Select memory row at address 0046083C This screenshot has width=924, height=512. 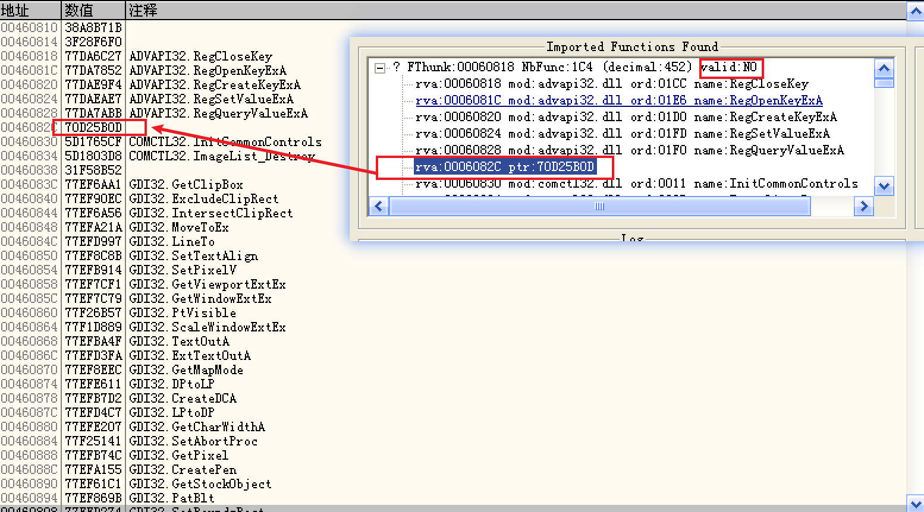click(30, 185)
